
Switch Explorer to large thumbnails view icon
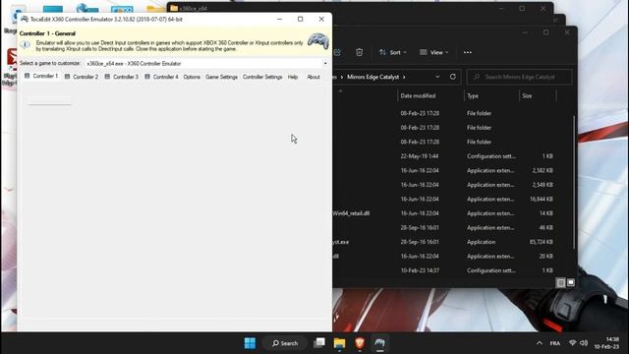pyautogui.click(x=570, y=282)
